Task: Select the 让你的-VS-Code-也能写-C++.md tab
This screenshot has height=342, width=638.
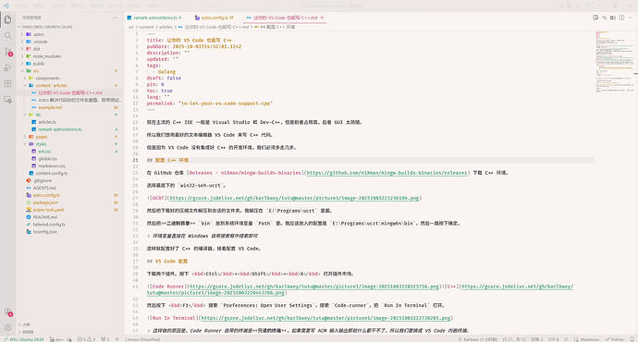Action: pyautogui.click(x=285, y=18)
